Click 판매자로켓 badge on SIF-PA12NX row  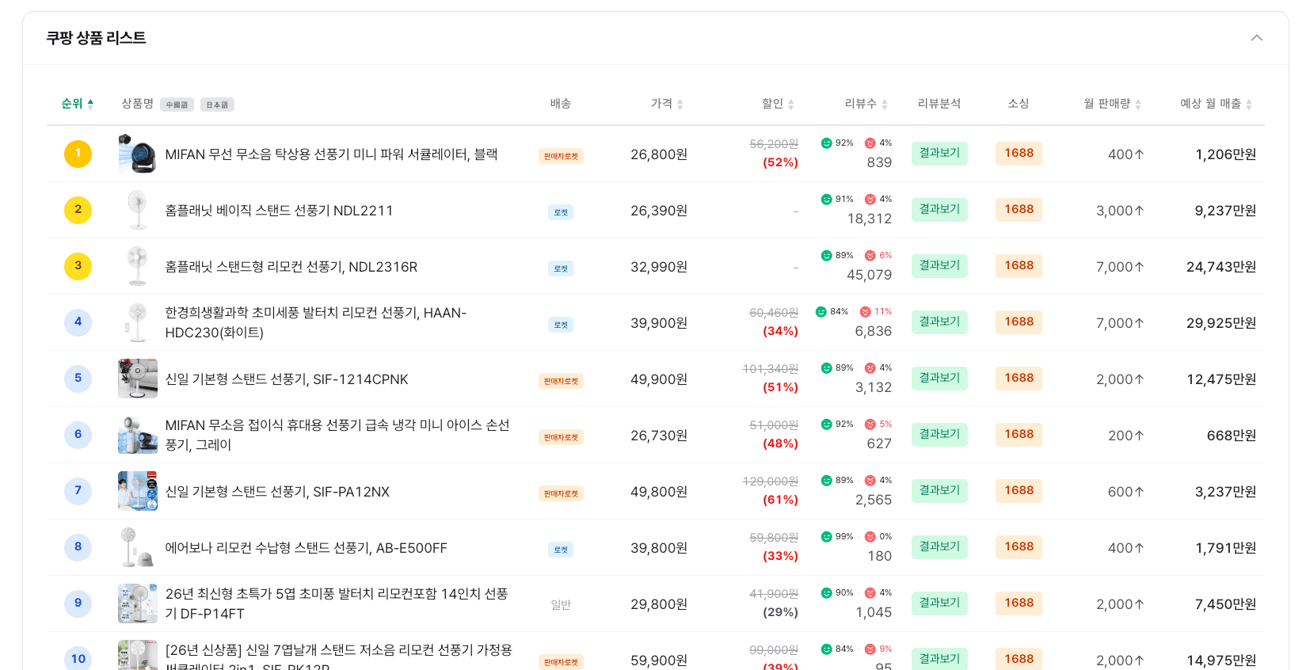[561, 493]
